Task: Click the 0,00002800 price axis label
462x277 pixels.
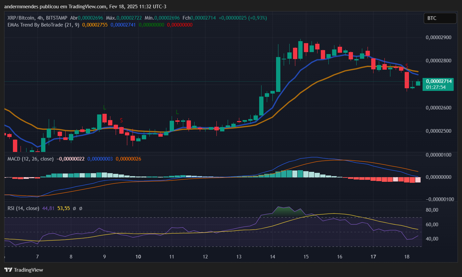Action: 438,61
